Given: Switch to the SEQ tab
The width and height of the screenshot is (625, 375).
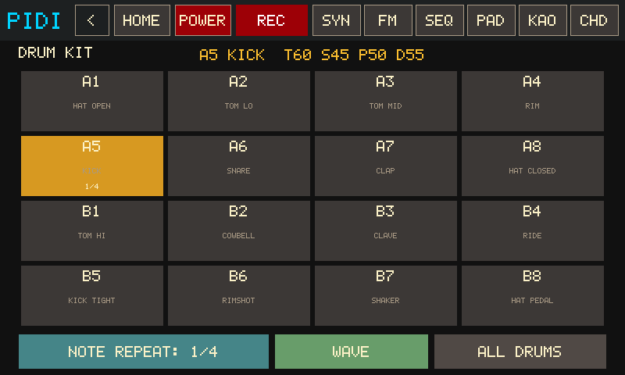Looking at the screenshot, I should (x=439, y=20).
